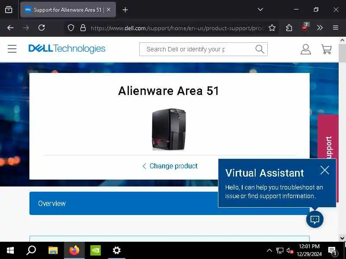
Task: Bookmark this page with the star
Action: pyautogui.click(x=272, y=28)
